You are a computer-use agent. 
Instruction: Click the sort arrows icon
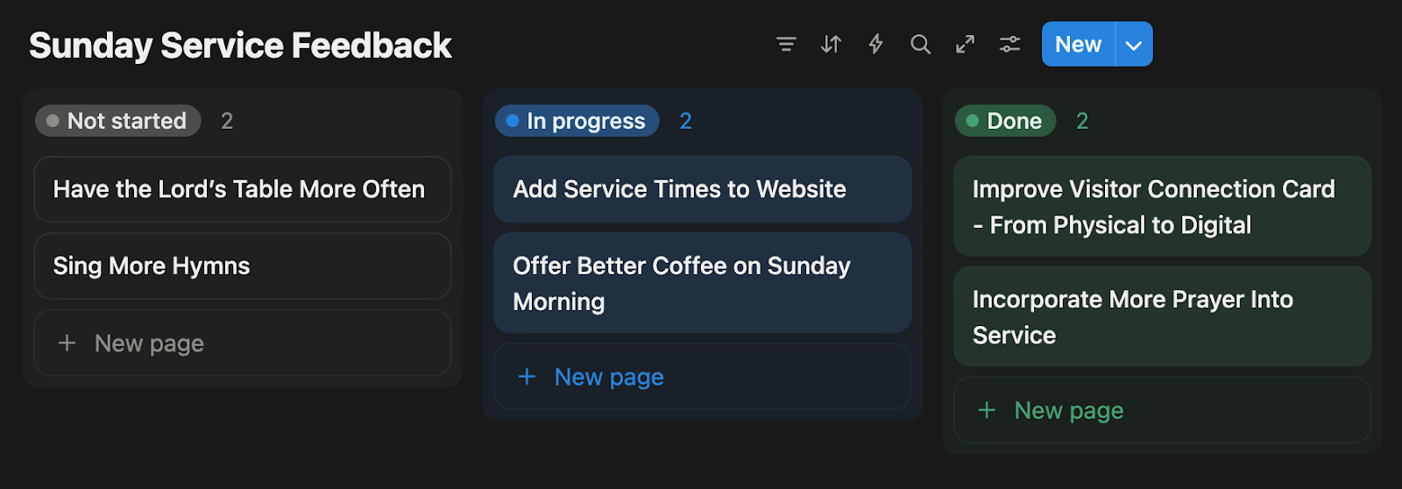coord(831,44)
